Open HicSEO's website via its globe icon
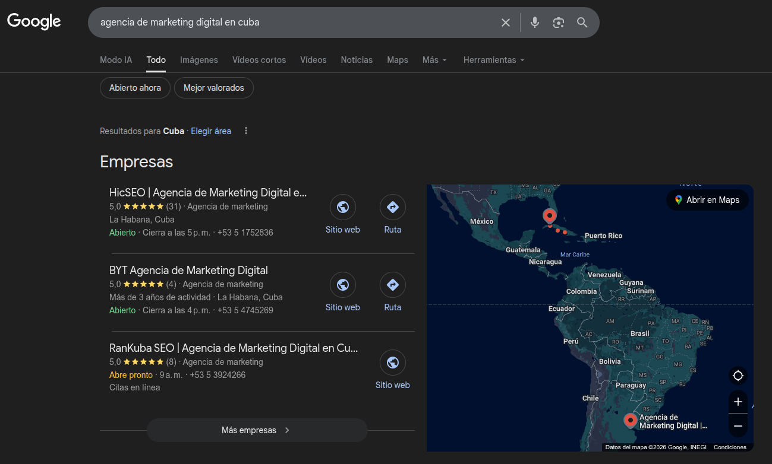 click(x=342, y=207)
